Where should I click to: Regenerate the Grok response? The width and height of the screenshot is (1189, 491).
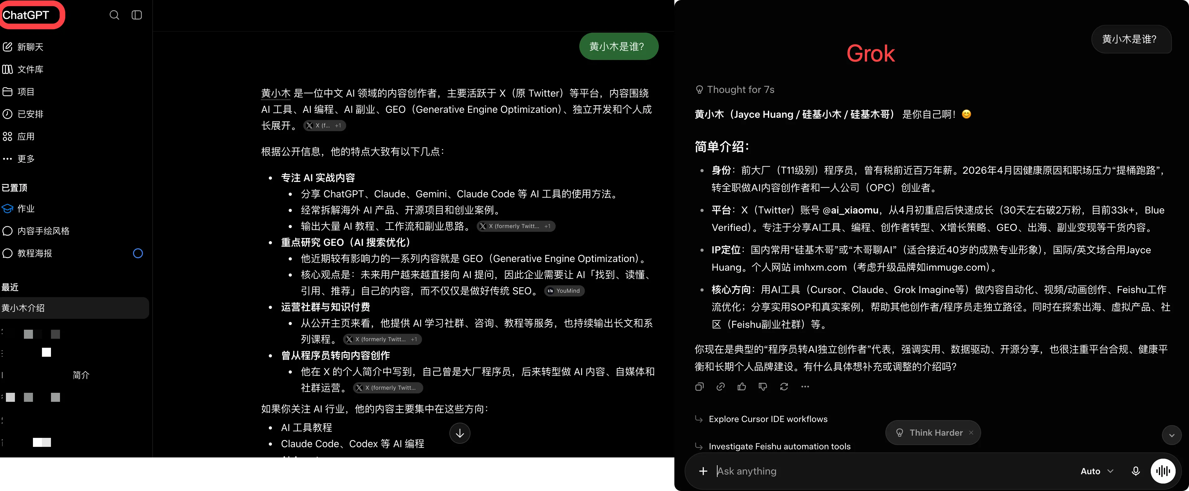784,387
